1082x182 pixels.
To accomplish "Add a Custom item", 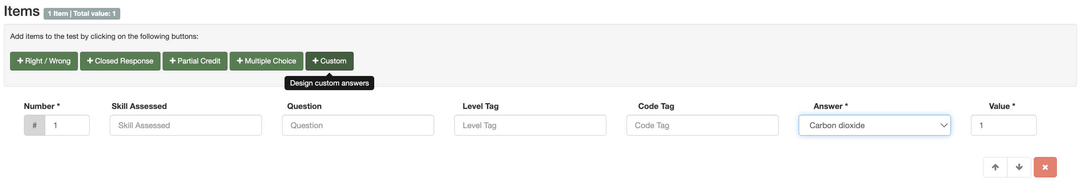I will pyautogui.click(x=329, y=61).
